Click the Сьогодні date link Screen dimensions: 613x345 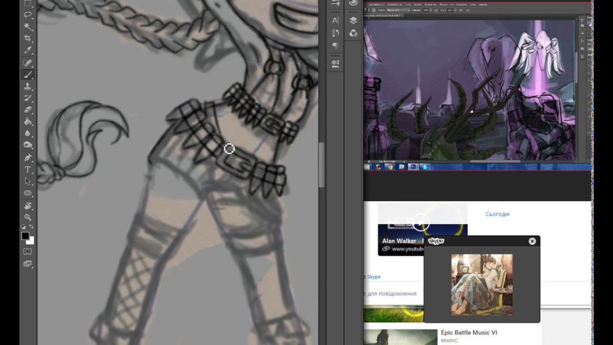[x=498, y=214]
